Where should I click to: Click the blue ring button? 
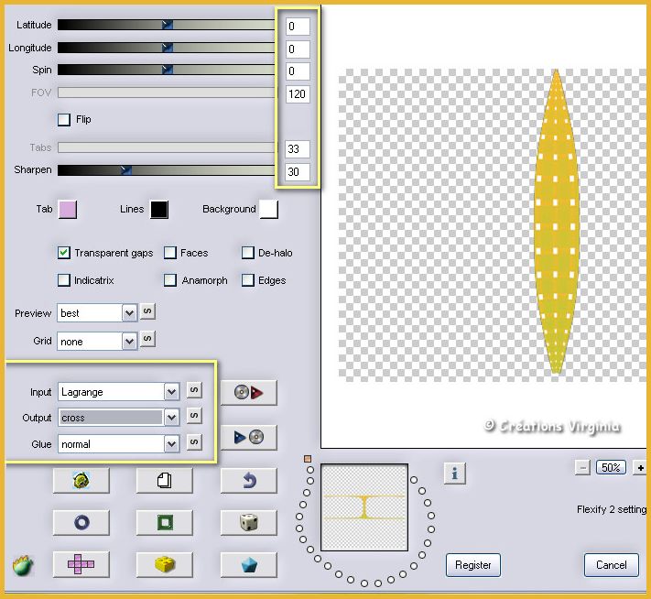[81, 522]
